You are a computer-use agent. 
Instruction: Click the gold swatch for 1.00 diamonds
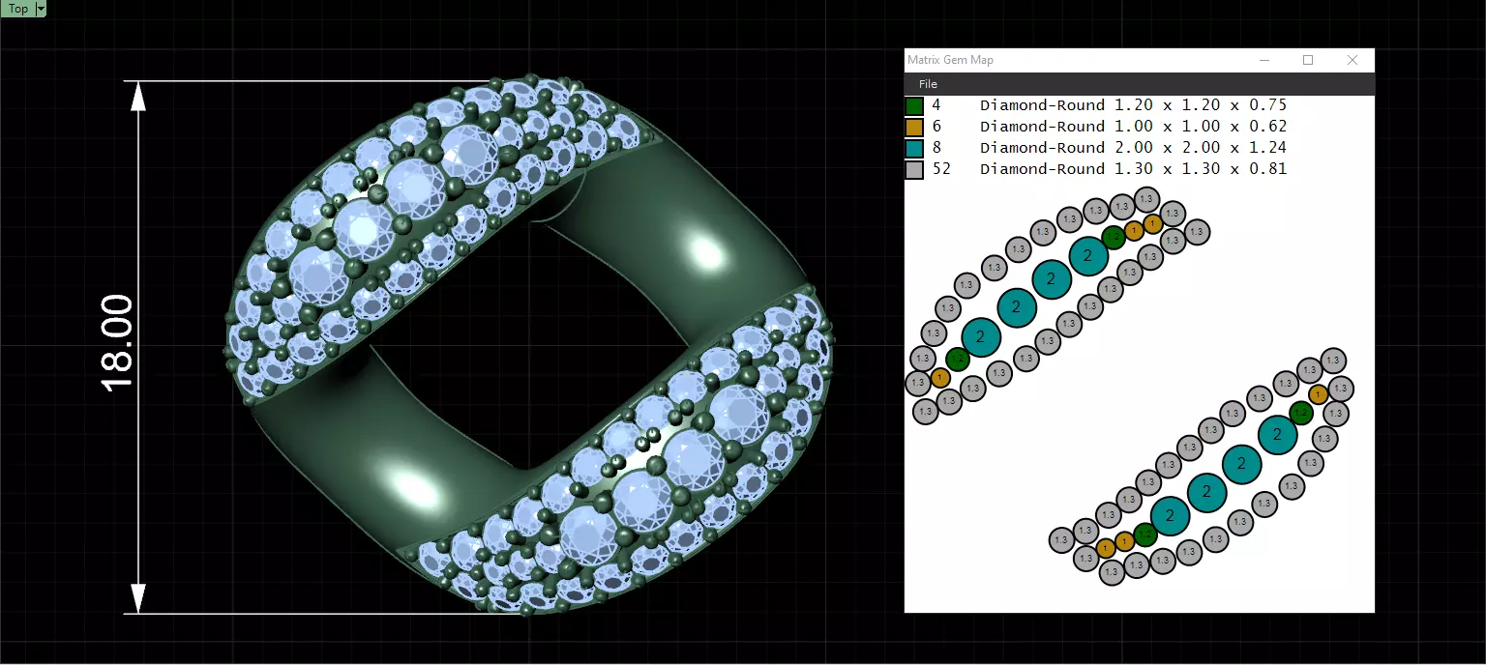pyautogui.click(x=914, y=127)
